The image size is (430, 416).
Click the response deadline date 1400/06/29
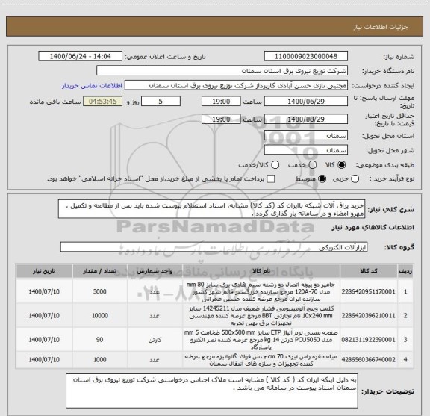click(x=306, y=102)
